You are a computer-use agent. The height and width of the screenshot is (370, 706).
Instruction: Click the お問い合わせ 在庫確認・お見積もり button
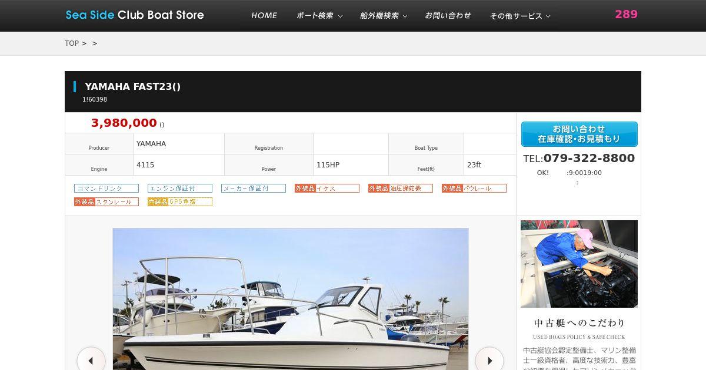click(579, 134)
